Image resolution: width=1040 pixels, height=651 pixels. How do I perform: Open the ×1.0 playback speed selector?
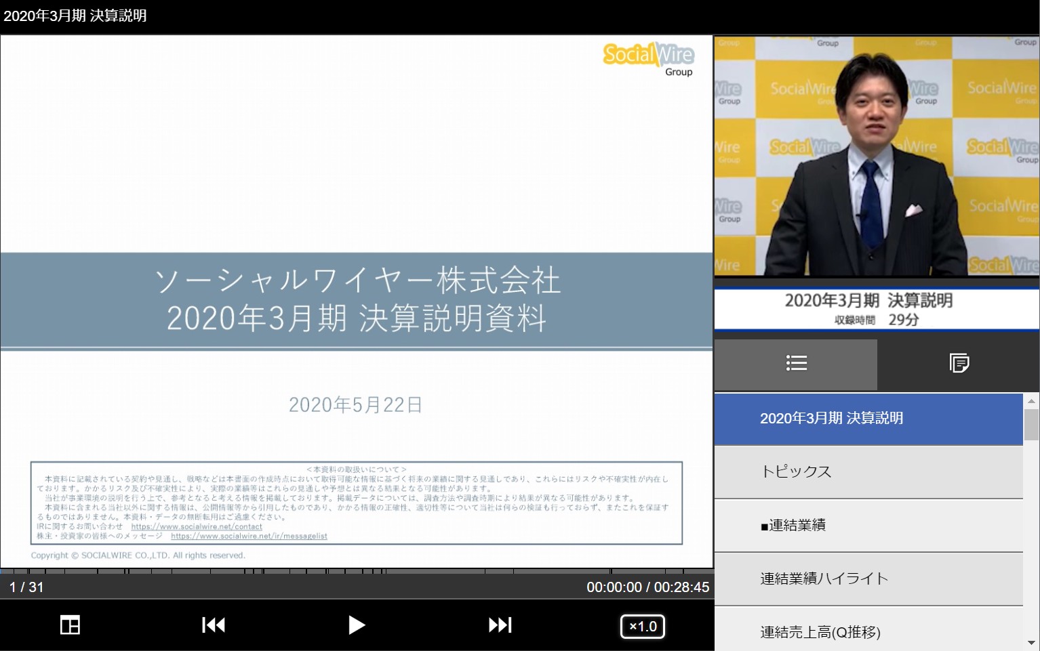643,626
